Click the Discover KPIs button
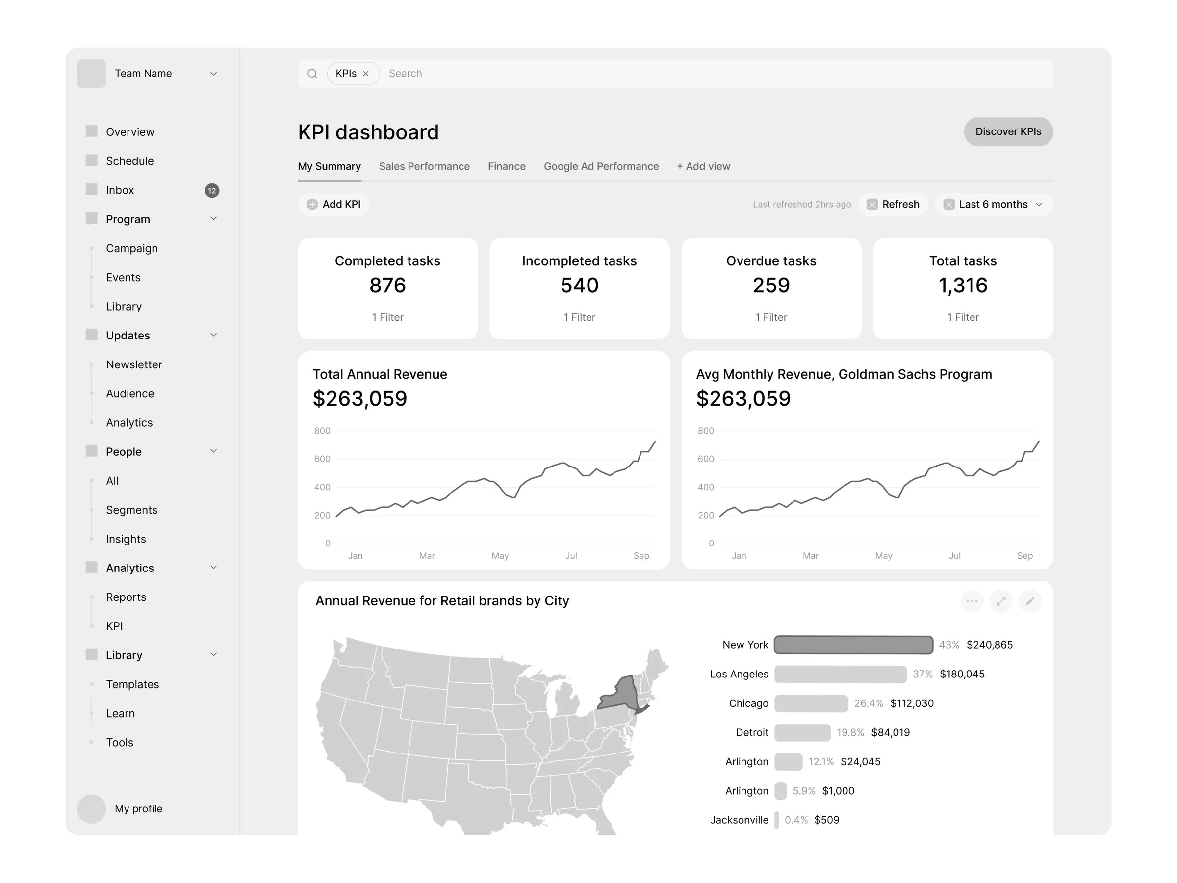The height and width of the screenshot is (883, 1177). click(x=1008, y=131)
